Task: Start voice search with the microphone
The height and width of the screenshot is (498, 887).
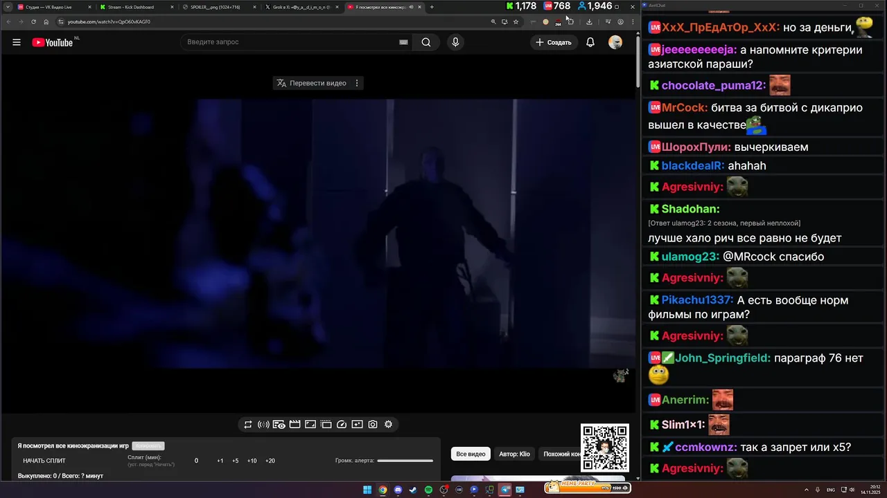Action: [455, 42]
